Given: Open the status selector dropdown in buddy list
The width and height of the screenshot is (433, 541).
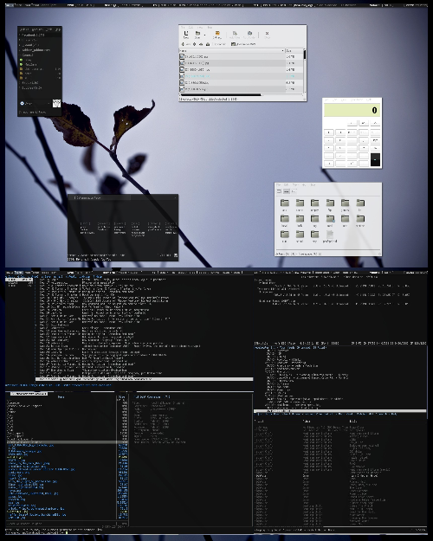Looking at the screenshot, I should click(x=35, y=103).
